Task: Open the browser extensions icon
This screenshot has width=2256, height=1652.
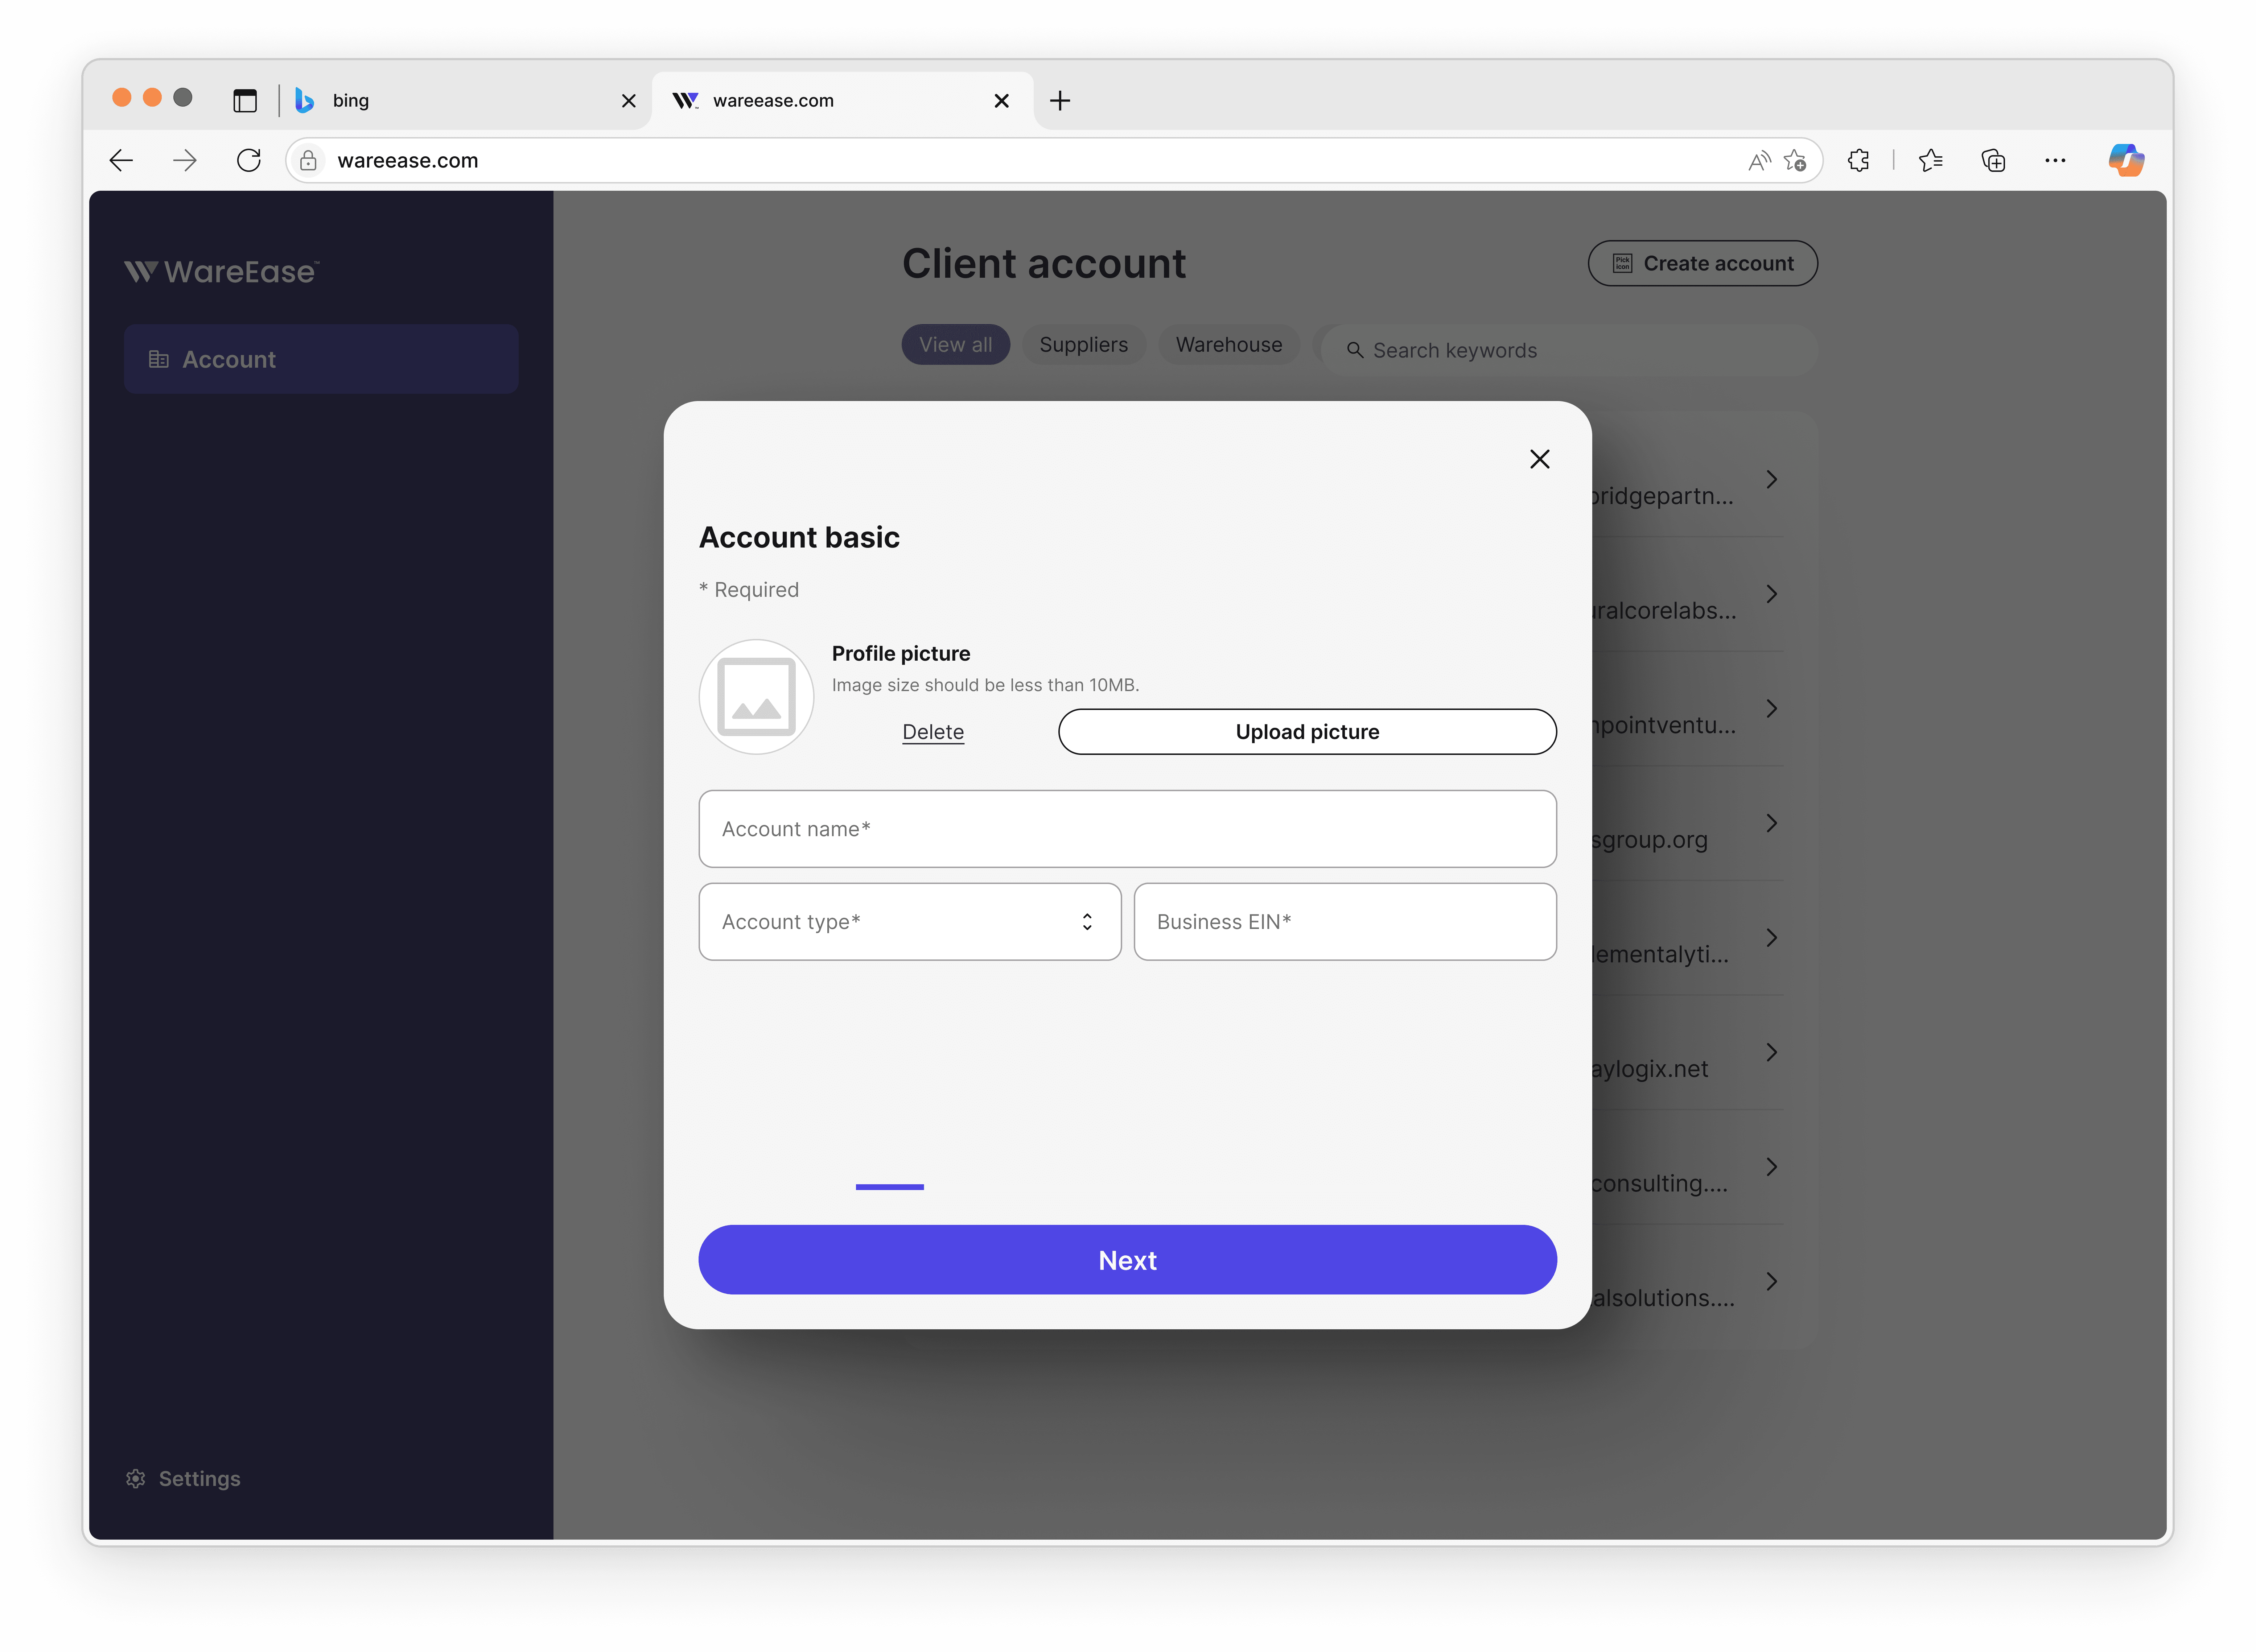Action: (x=1858, y=160)
